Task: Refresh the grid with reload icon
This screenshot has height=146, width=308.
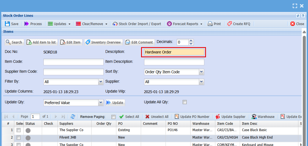Action: tap(73, 117)
